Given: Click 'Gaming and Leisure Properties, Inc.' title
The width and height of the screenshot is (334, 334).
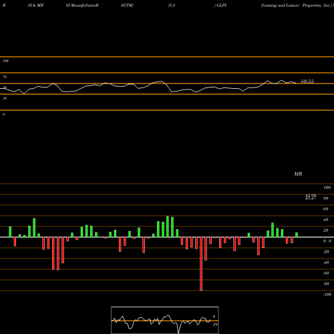Looking at the screenshot, I should [297, 5].
